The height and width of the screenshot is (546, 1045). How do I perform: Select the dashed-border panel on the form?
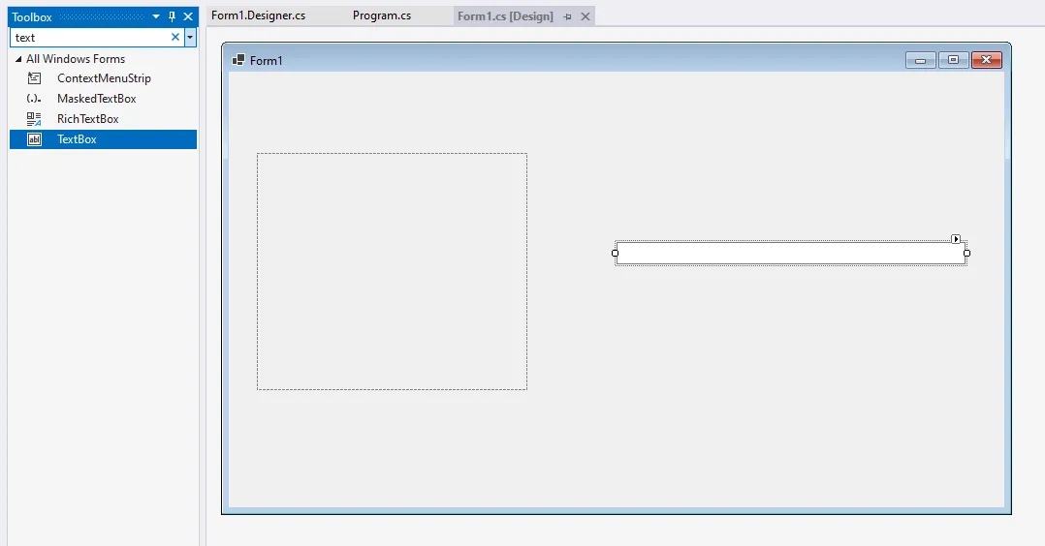pyautogui.click(x=392, y=271)
